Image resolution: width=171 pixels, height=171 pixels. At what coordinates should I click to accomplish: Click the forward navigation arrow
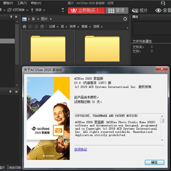pyautogui.click(x=36, y=27)
